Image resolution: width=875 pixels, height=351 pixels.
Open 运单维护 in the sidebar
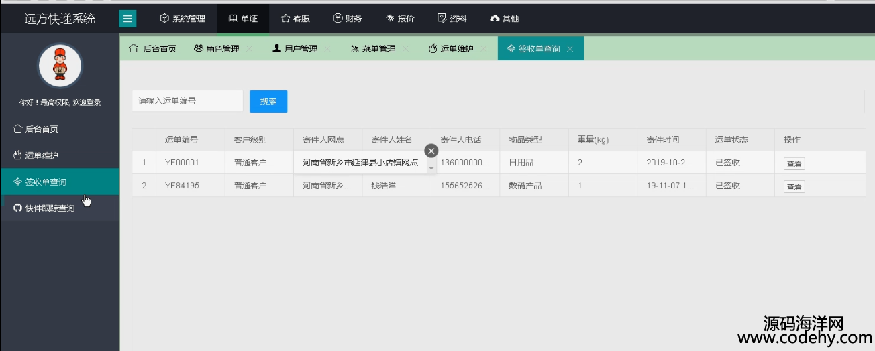pos(60,155)
